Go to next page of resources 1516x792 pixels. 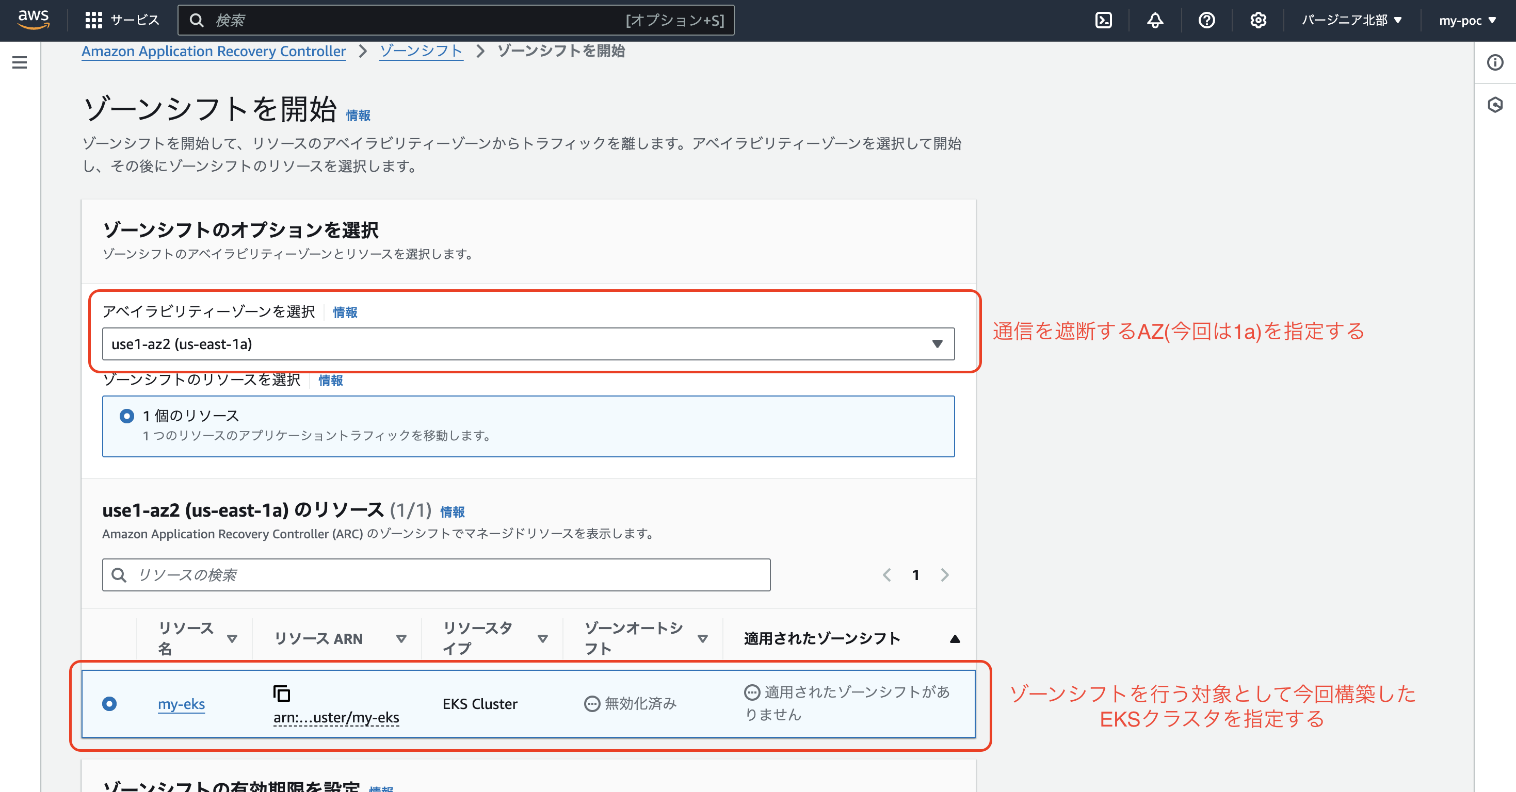(x=945, y=574)
